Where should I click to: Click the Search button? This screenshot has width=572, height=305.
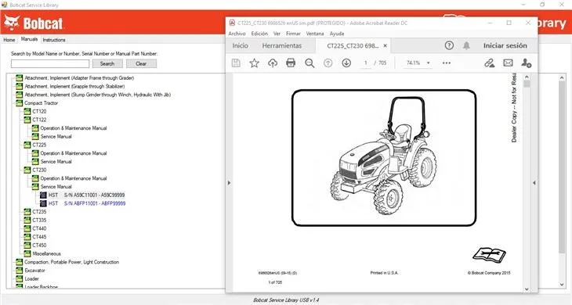click(x=107, y=63)
